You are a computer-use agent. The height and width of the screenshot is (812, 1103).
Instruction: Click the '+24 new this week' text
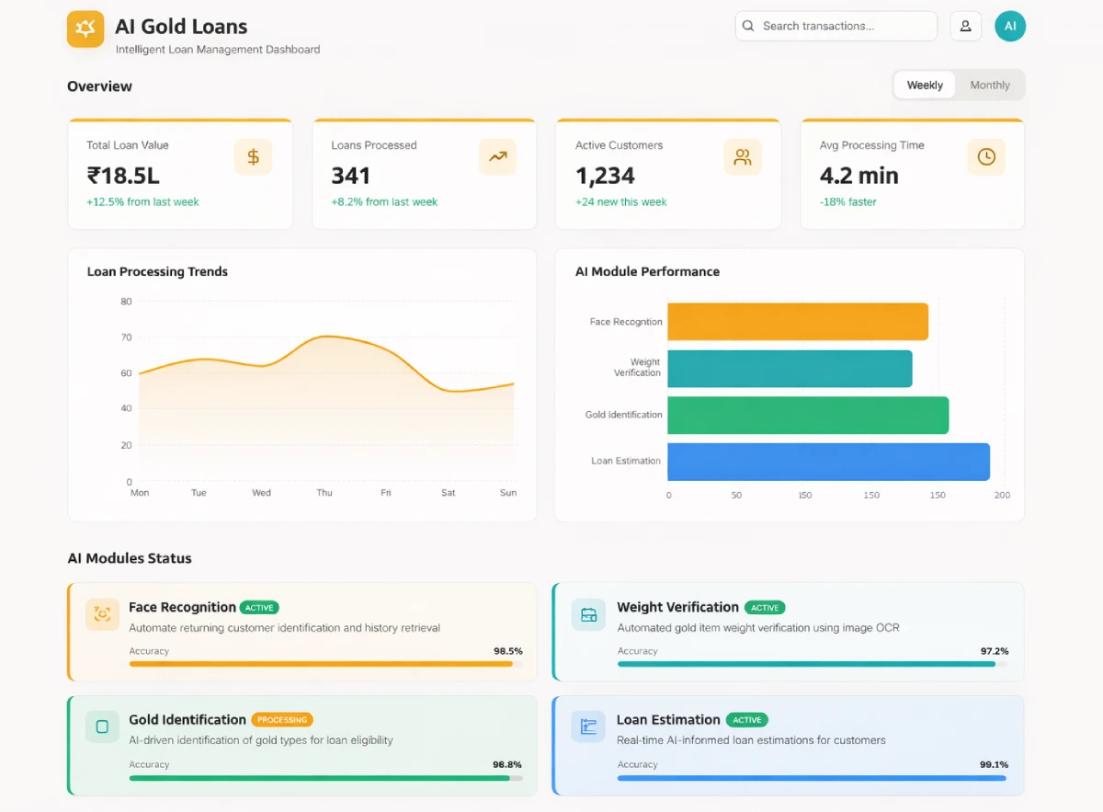click(621, 202)
